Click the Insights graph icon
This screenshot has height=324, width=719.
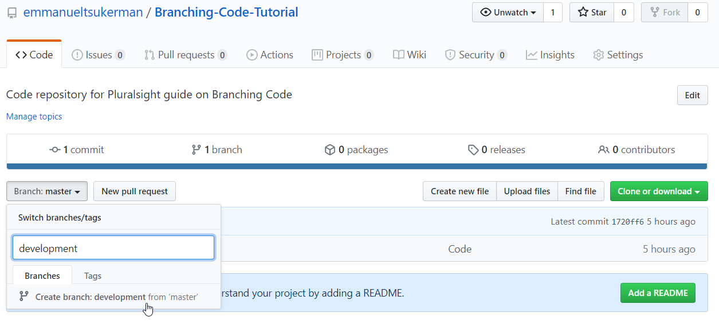(532, 55)
